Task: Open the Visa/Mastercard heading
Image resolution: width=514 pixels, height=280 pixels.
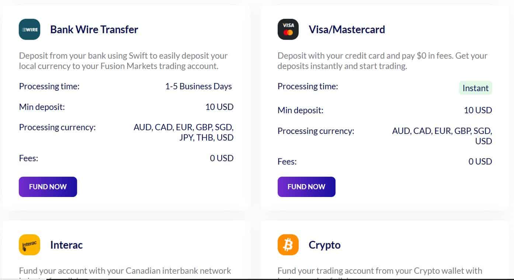Action: click(347, 30)
